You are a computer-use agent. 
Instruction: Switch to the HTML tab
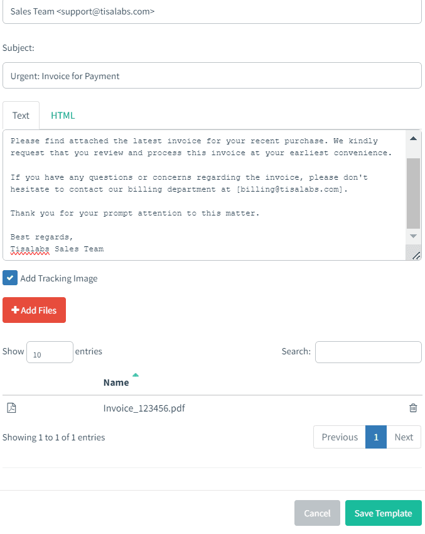63,115
